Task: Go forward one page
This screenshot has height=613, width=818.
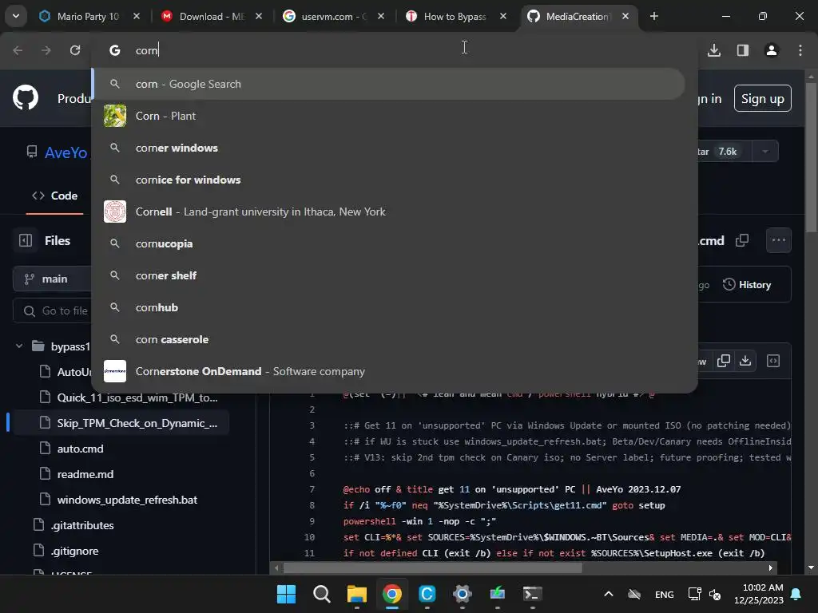Action: [x=46, y=50]
